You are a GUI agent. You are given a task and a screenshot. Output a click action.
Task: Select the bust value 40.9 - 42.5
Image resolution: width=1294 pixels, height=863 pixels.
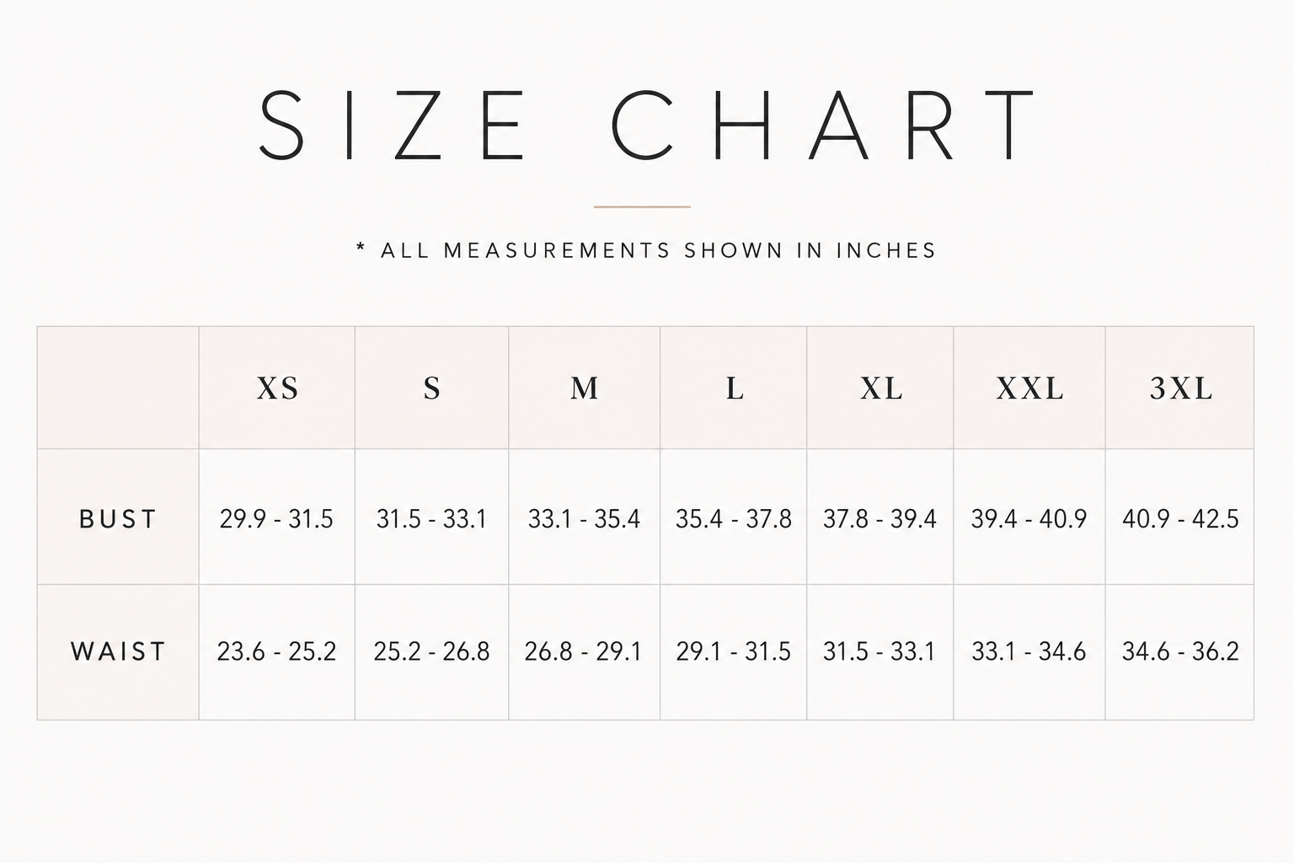[x=1179, y=518]
